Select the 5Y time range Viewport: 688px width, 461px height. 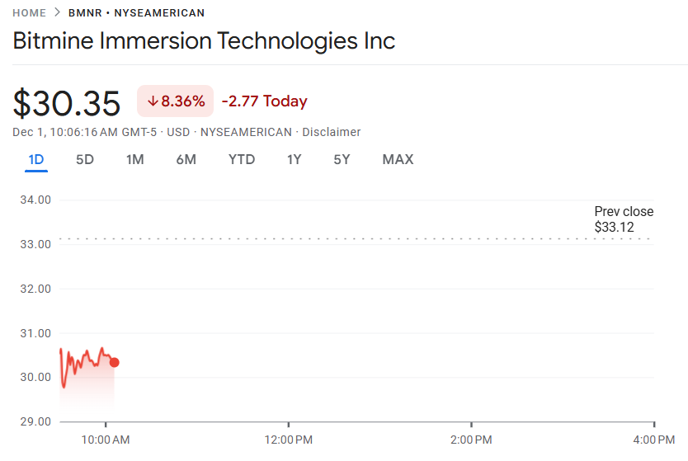click(342, 159)
